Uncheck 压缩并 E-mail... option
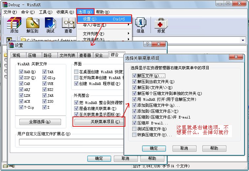The height and width of the screenshot is (171, 249). pyautogui.click(x=135, y=123)
